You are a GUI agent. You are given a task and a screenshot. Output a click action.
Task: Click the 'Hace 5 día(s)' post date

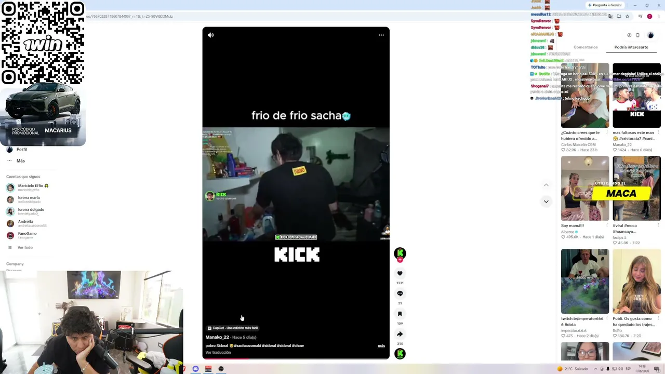pos(244,338)
